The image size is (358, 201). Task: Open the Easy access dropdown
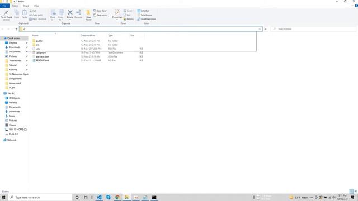101,15
